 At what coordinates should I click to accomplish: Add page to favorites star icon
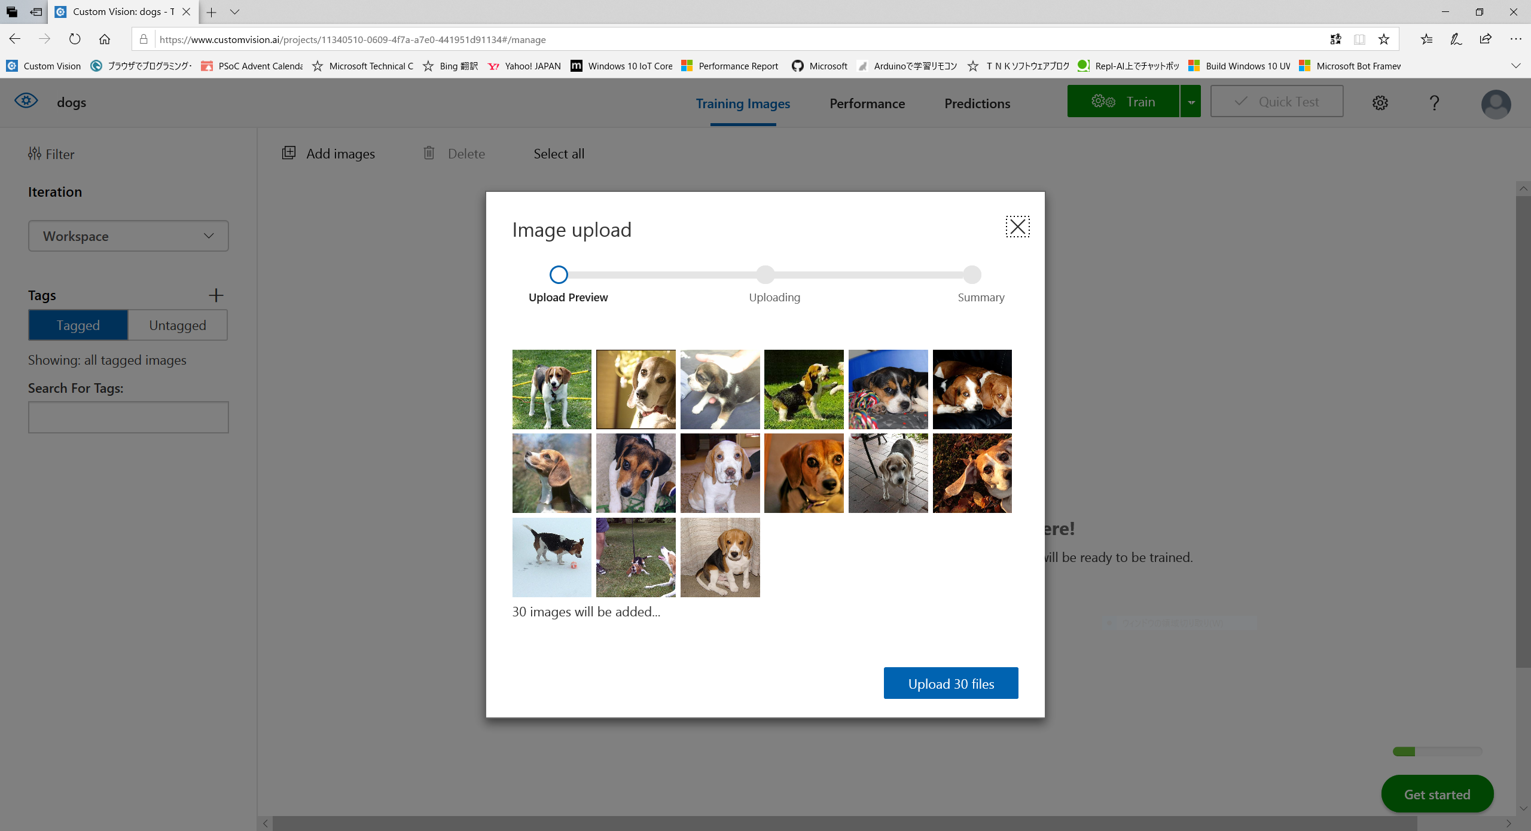[x=1384, y=39]
